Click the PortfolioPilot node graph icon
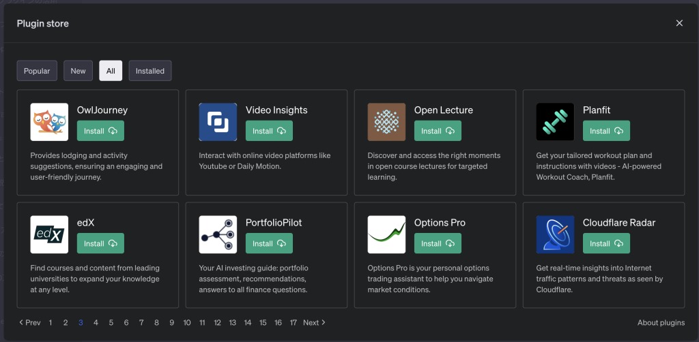This screenshot has width=699, height=342. pos(218,234)
